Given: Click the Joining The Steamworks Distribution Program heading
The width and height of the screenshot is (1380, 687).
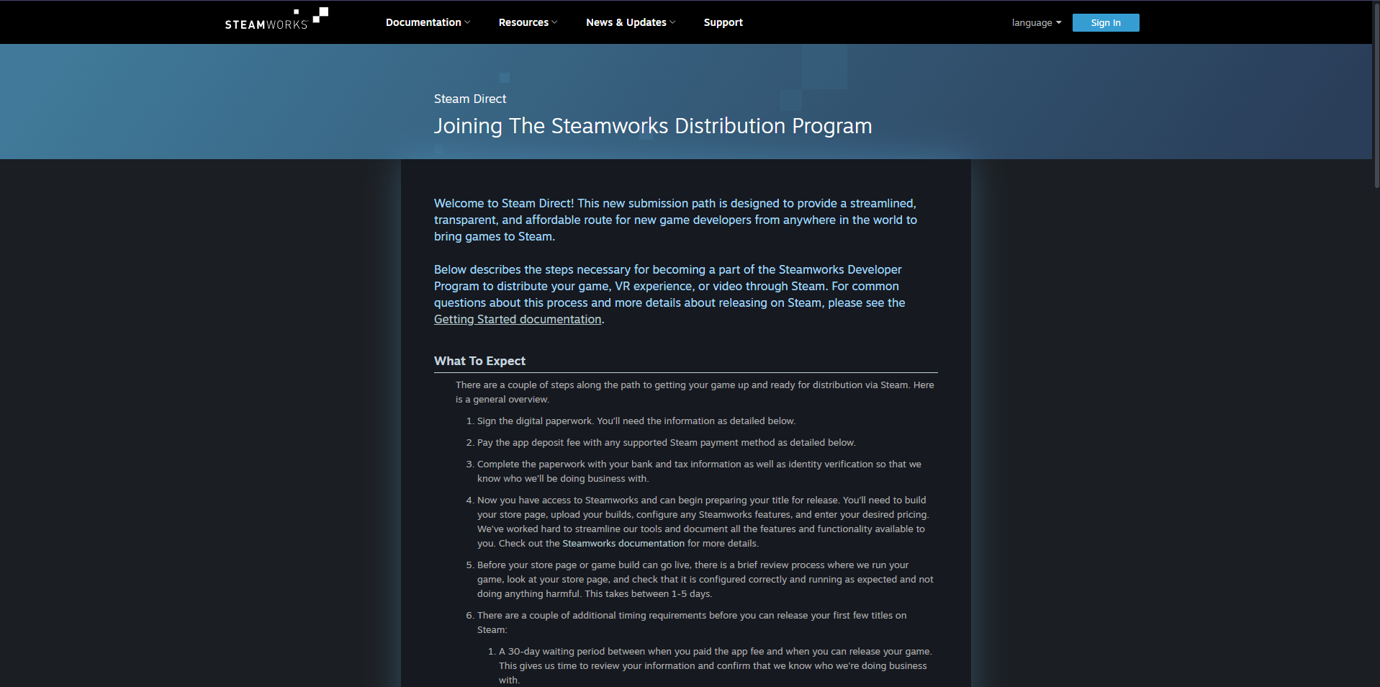Looking at the screenshot, I should [x=652, y=126].
